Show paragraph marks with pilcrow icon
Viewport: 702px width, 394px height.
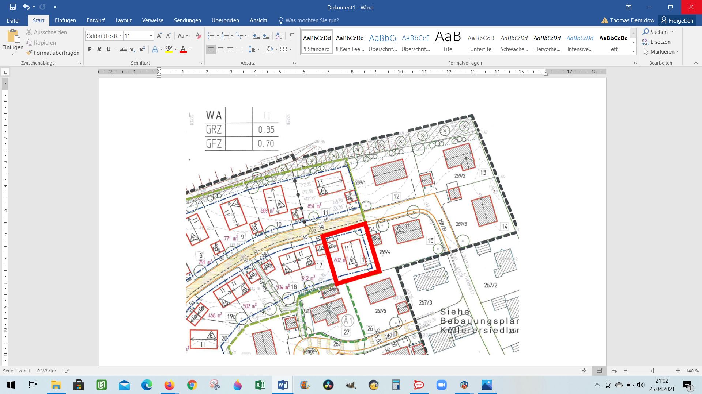(291, 36)
